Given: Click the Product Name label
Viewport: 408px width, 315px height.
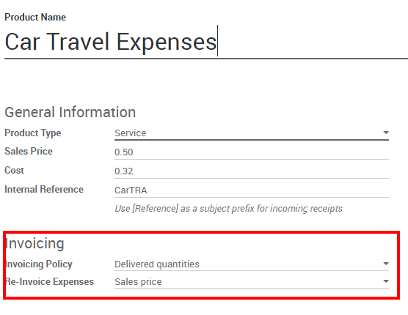Looking at the screenshot, I should pyautogui.click(x=35, y=18).
